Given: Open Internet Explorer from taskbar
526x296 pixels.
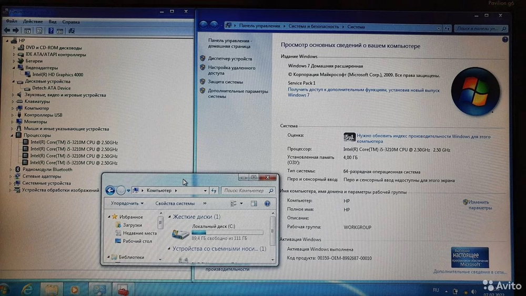Looking at the screenshot, I should [x=27, y=289].
